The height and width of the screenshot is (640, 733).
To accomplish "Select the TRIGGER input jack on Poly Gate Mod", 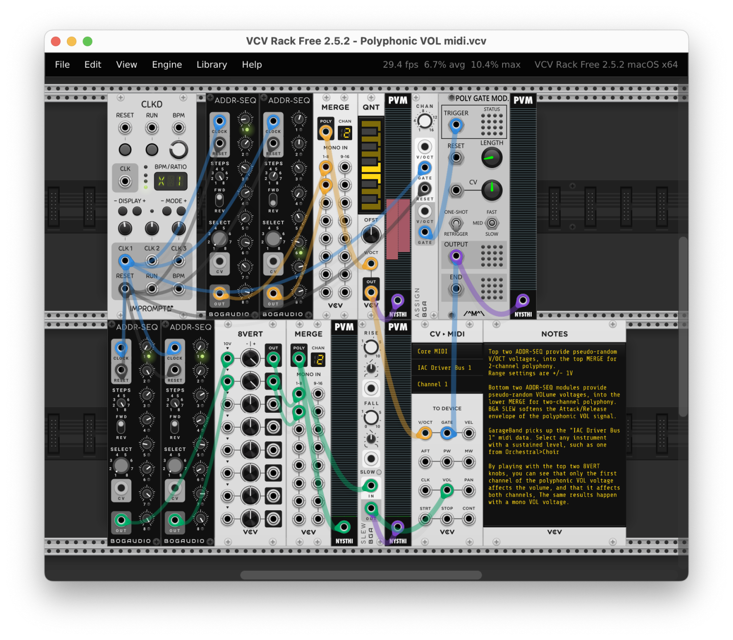I will 456,126.
